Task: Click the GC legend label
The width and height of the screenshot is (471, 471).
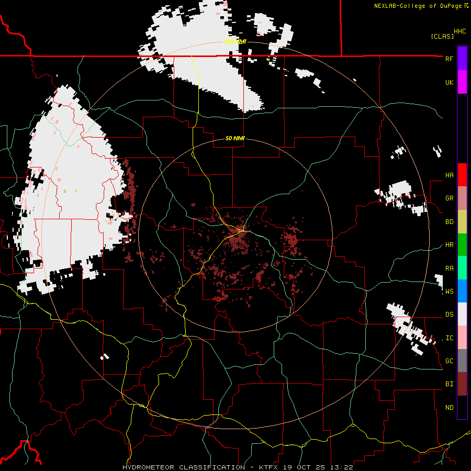Action: [x=449, y=361]
